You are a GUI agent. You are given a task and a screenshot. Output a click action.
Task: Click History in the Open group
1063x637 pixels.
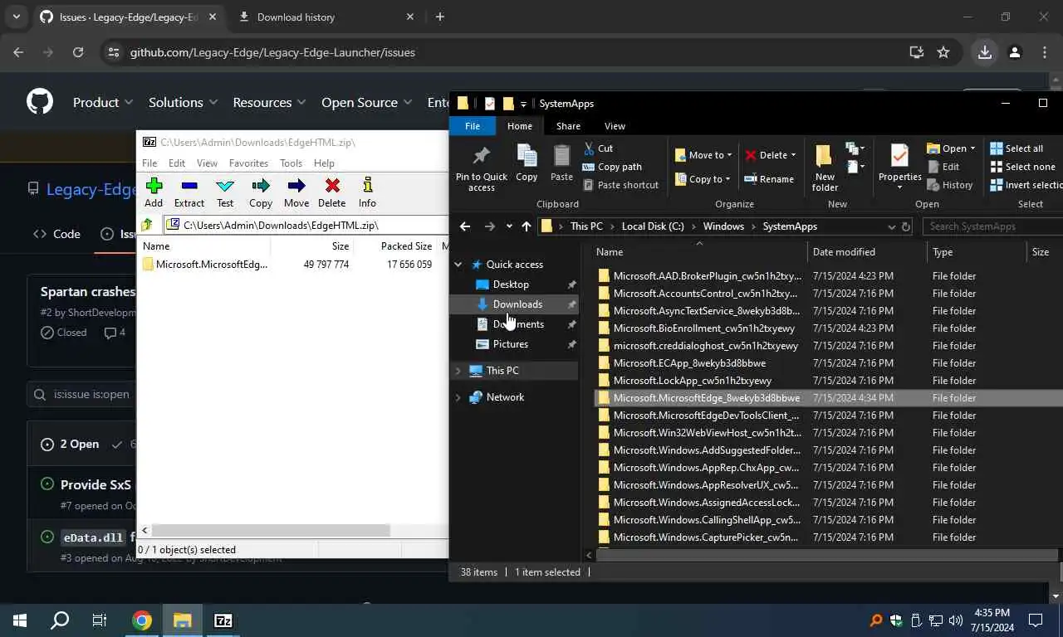coord(950,185)
